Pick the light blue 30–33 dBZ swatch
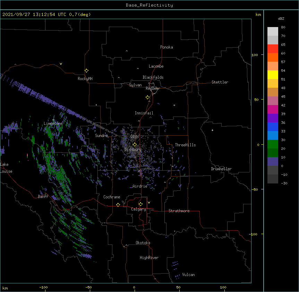Viewport: 299px width, 292px height. (x=273, y=136)
